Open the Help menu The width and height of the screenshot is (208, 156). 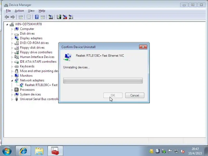[x=42, y=11]
